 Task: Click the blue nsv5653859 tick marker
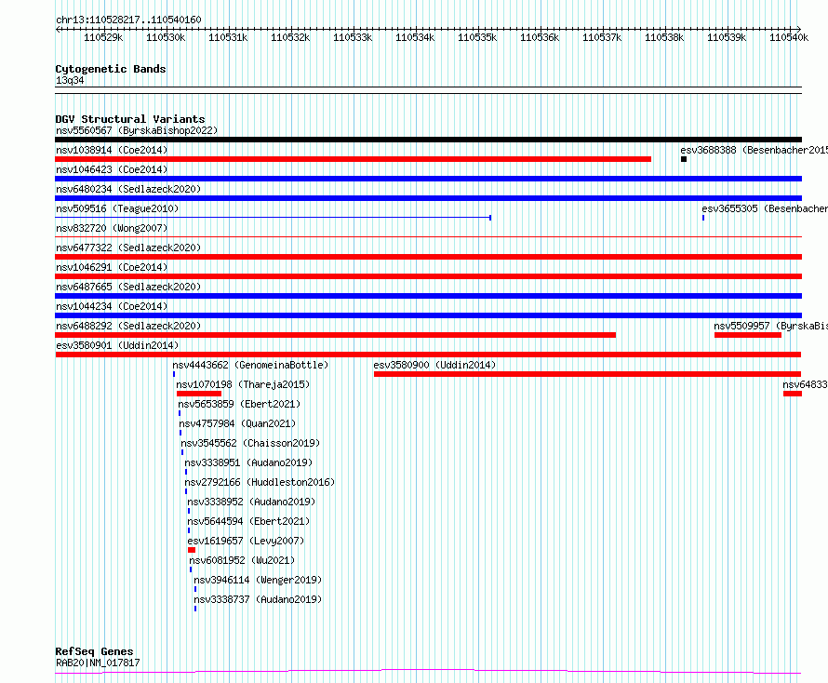pos(180,413)
